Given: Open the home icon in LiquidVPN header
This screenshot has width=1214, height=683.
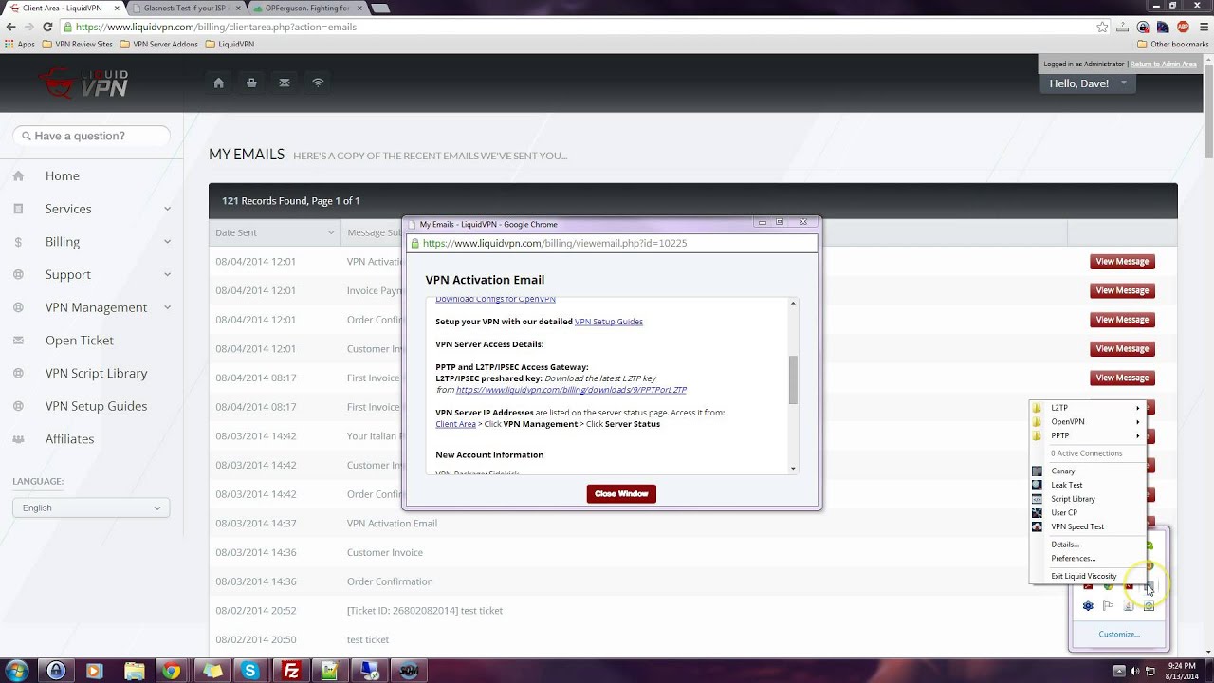Looking at the screenshot, I should 218,83.
